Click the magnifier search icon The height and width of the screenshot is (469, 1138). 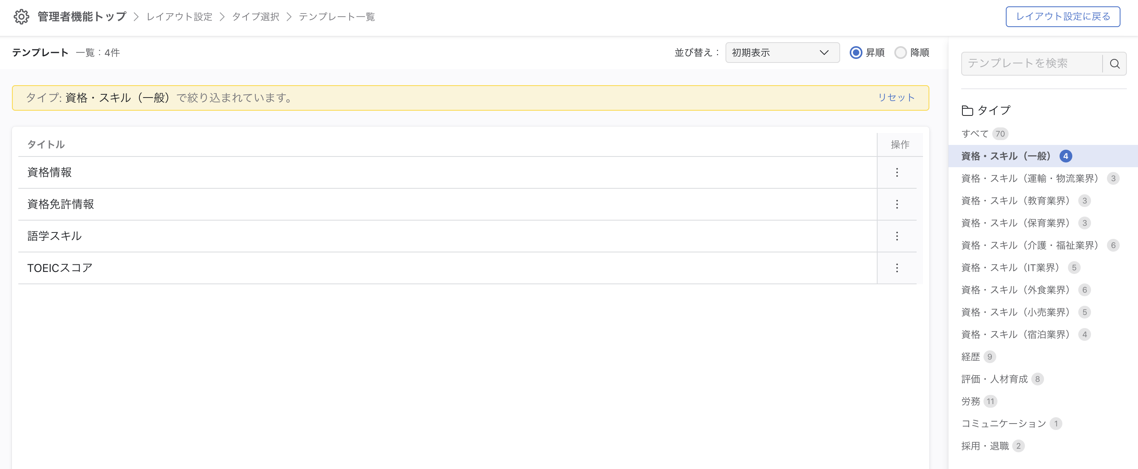click(x=1114, y=64)
